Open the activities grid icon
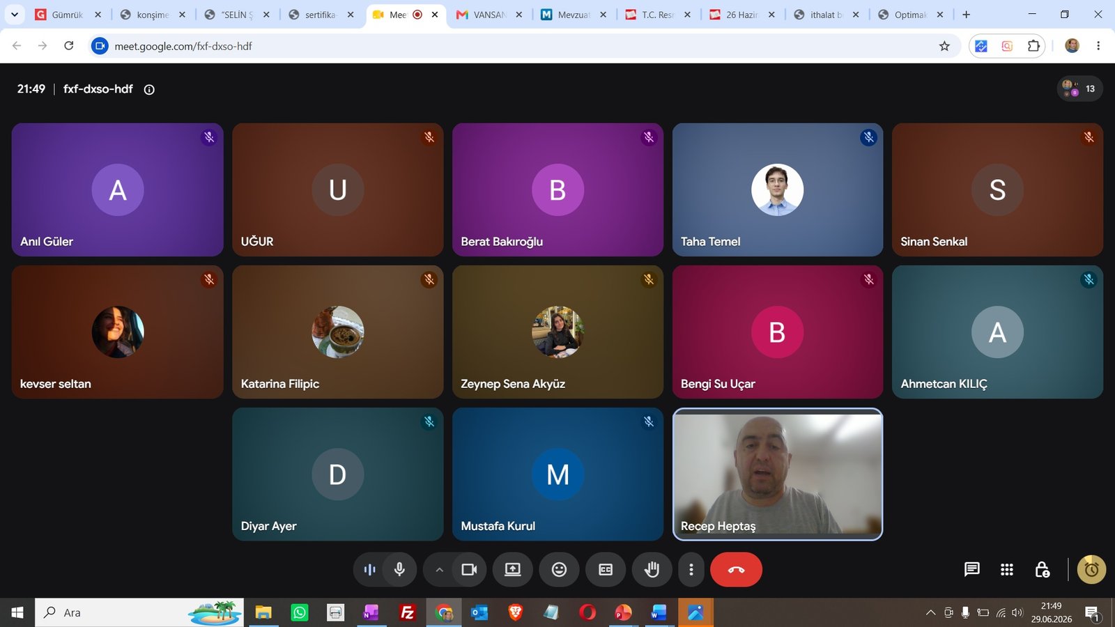Viewport: 1115px width, 627px height. pos(1006,570)
